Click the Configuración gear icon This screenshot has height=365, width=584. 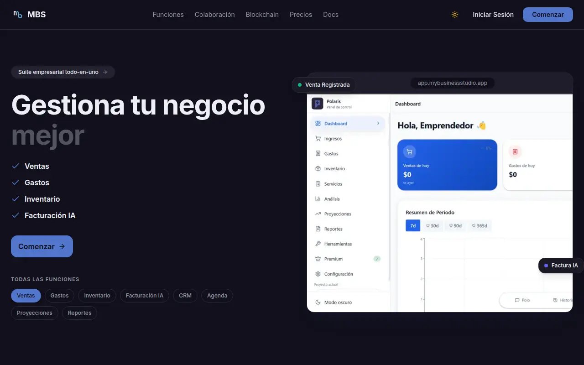[318, 274]
